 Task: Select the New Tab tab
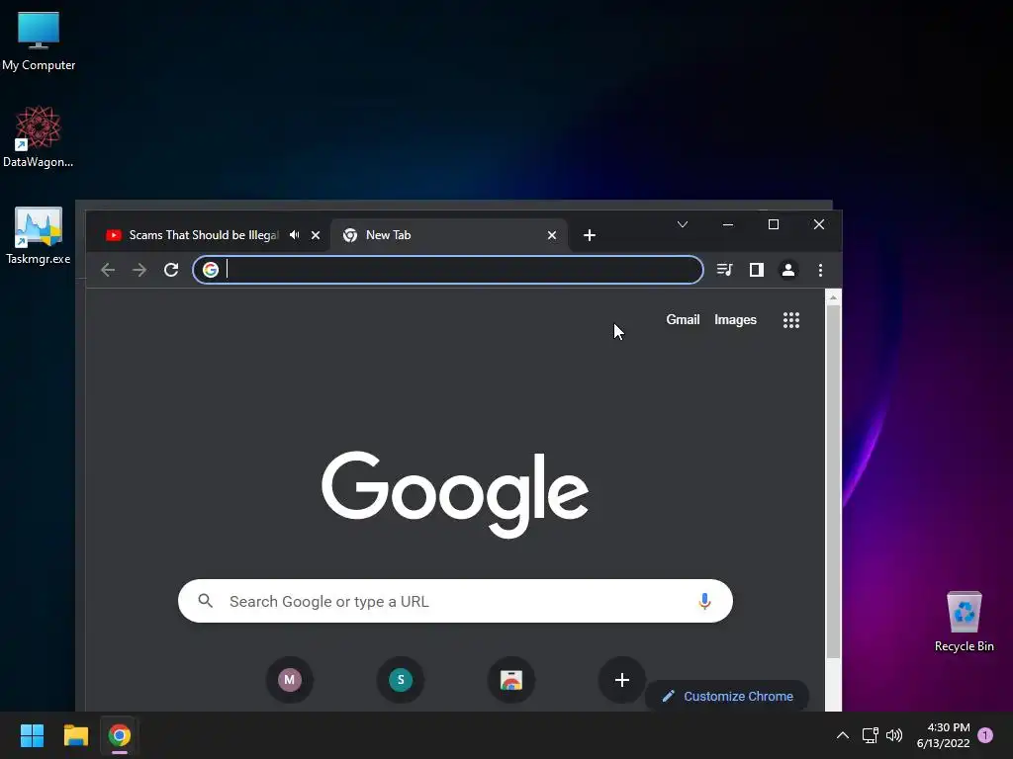click(448, 235)
